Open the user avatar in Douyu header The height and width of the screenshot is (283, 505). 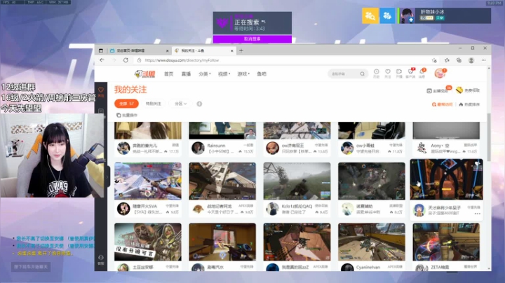(x=439, y=74)
